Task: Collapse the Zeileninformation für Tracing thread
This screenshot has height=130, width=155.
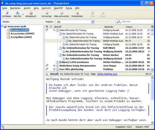Action: (54, 30)
